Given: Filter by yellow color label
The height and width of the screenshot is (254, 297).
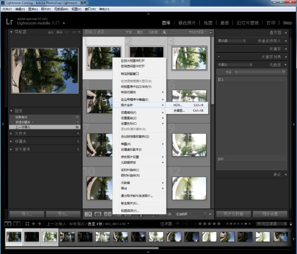Looking at the screenshot, I should (x=231, y=224).
